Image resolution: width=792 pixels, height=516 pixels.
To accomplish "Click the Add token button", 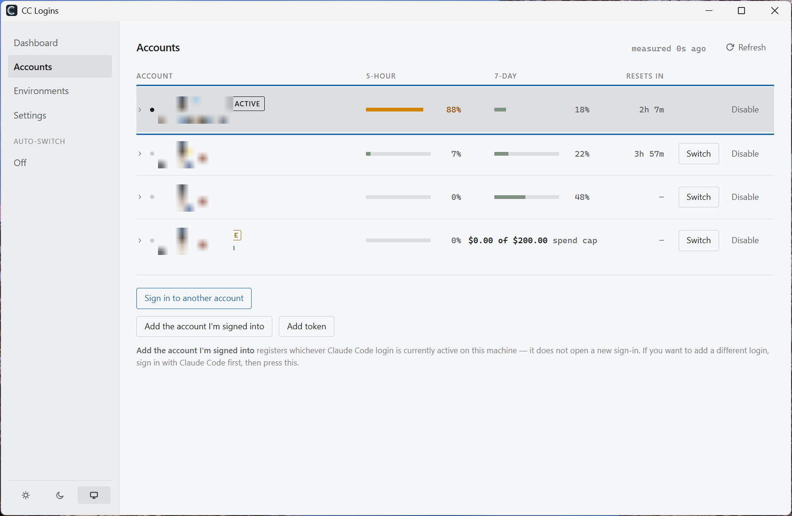I will (x=307, y=326).
